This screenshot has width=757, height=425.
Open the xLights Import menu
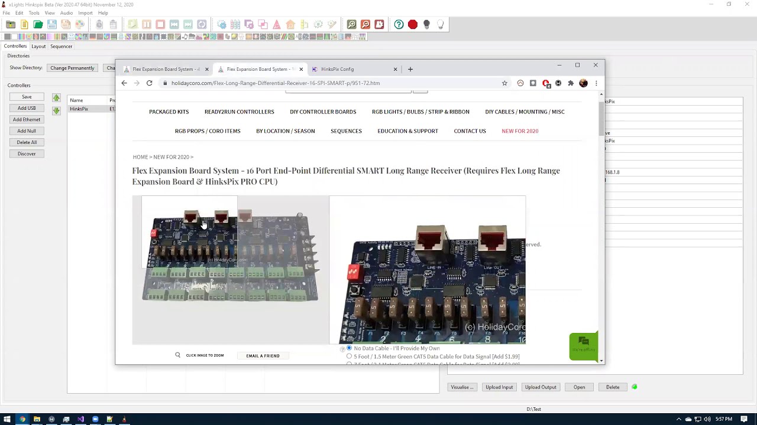(85, 13)
